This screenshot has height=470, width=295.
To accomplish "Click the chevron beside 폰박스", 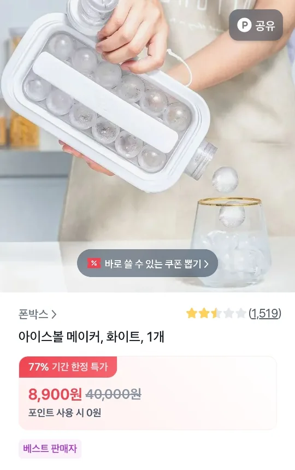I will 54,314.
